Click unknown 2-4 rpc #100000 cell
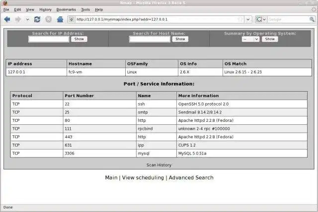Image resolution: width=318 pixels, height=212 pixels. pyautogui.click(x=242, y=128)
